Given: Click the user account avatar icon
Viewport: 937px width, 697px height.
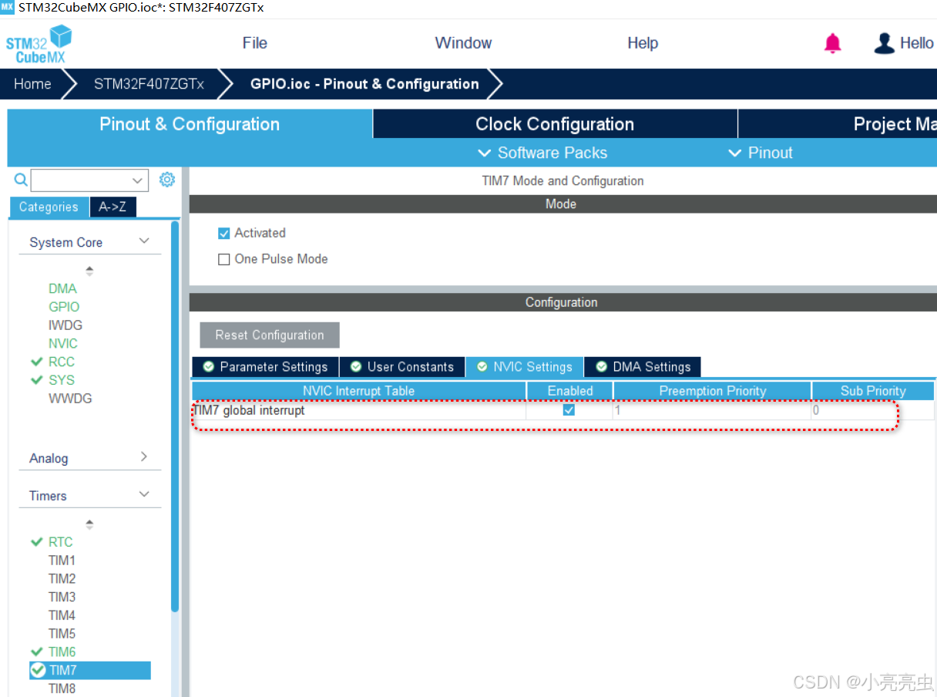Looking at the screenshot, I should click(884, 43).
